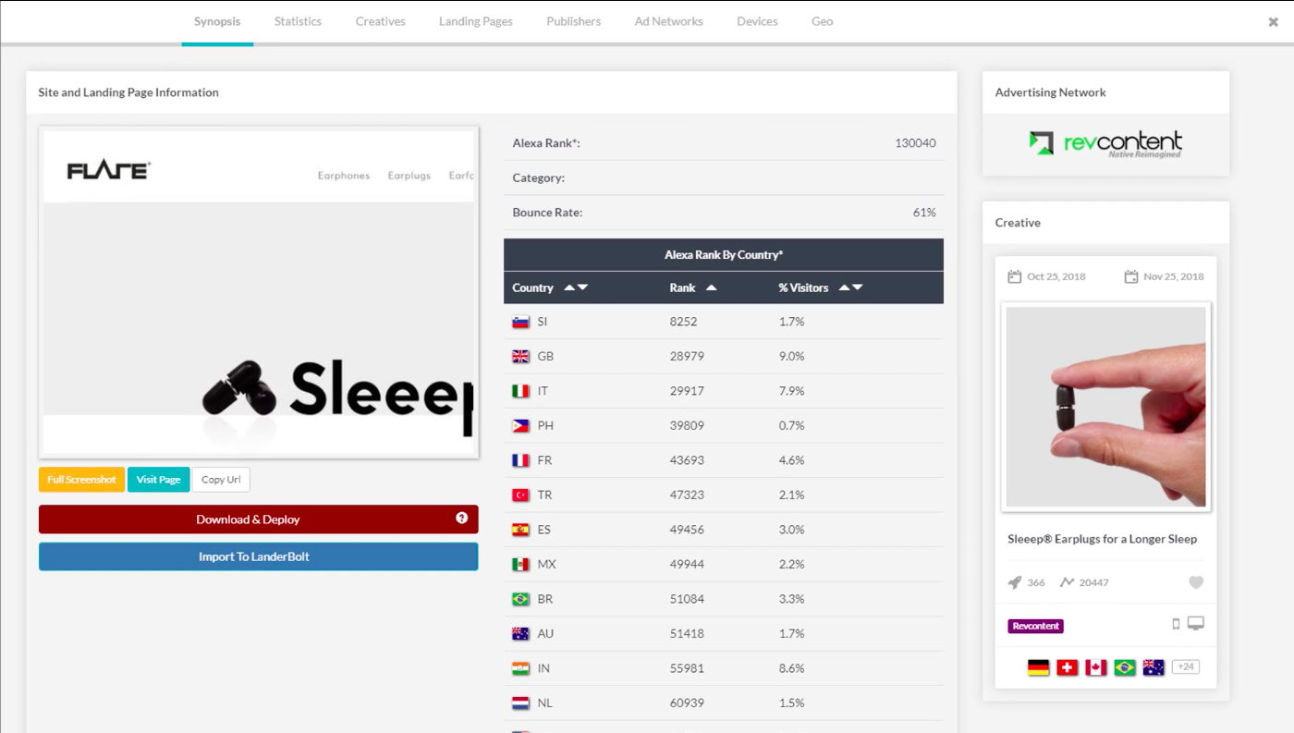Click the 'Alexa Rank By Country*' table heading
1294x733 pixels.
pyautogui.click(x=724, y=255)
